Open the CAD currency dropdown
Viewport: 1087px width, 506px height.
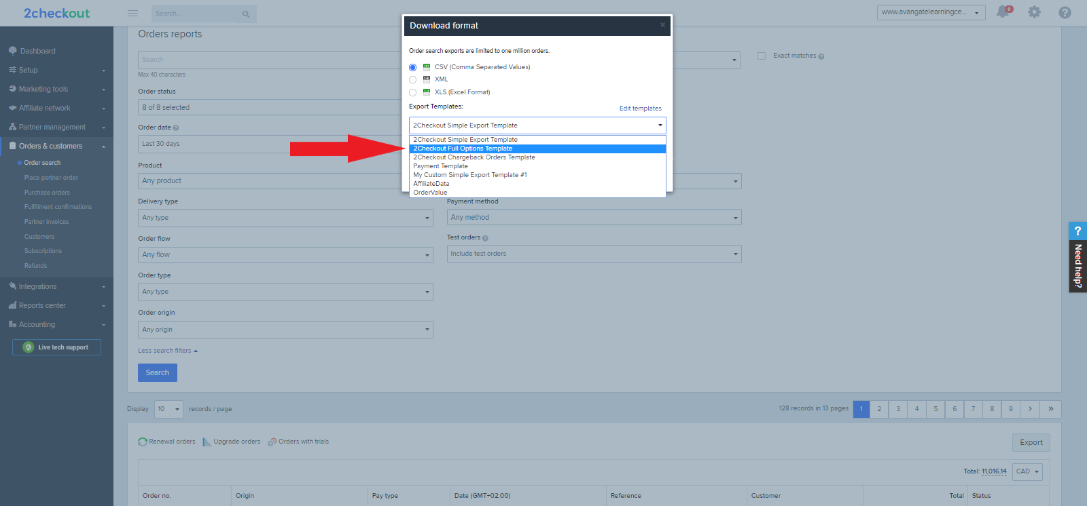[1027, 471]
